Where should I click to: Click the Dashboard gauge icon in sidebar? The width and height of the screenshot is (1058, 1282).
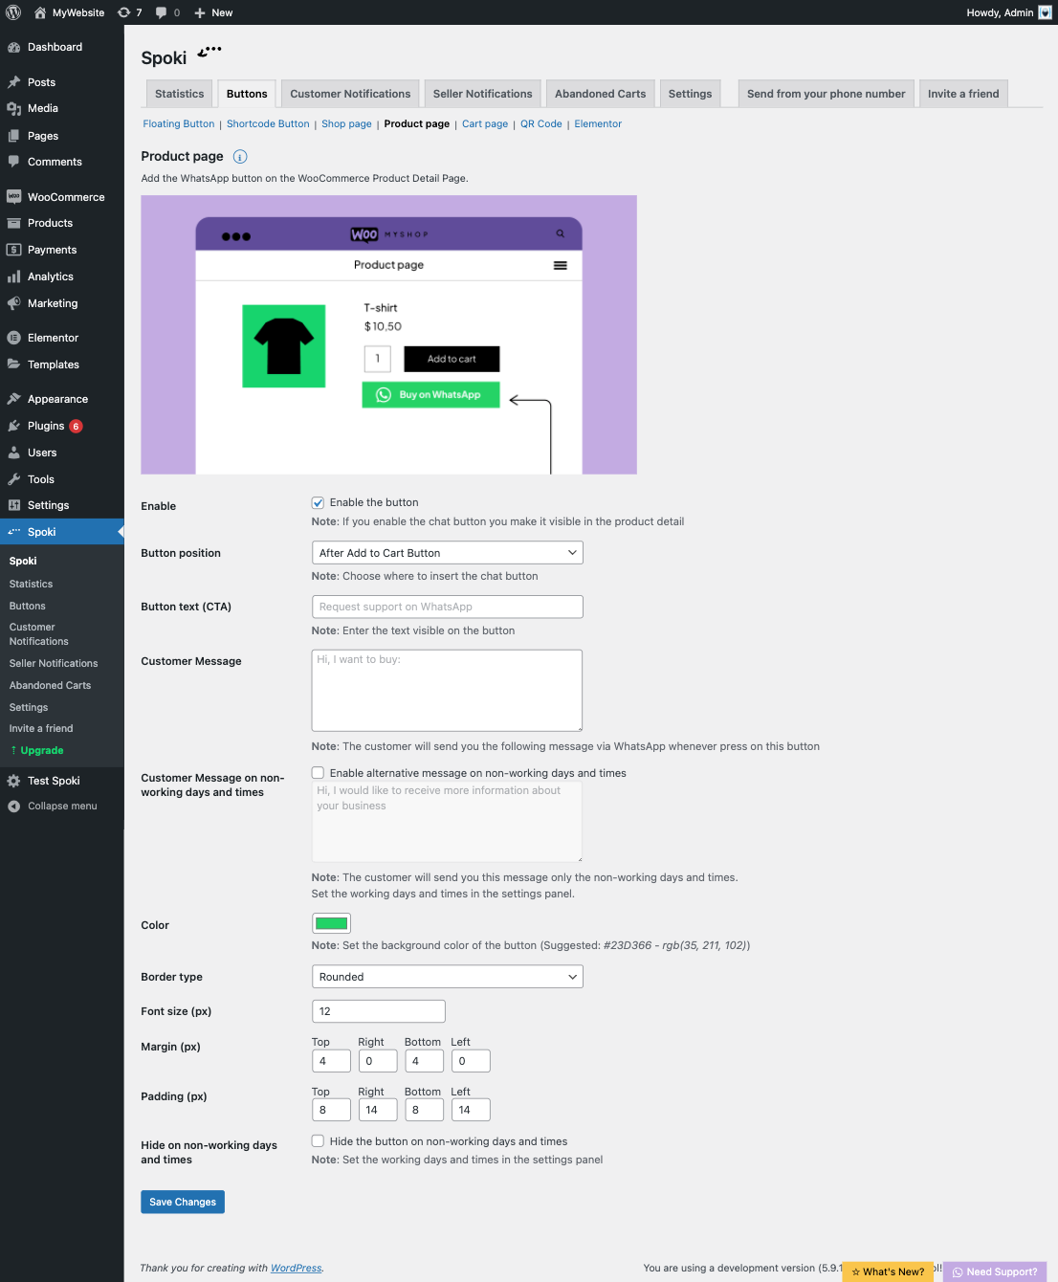[14, 47]
